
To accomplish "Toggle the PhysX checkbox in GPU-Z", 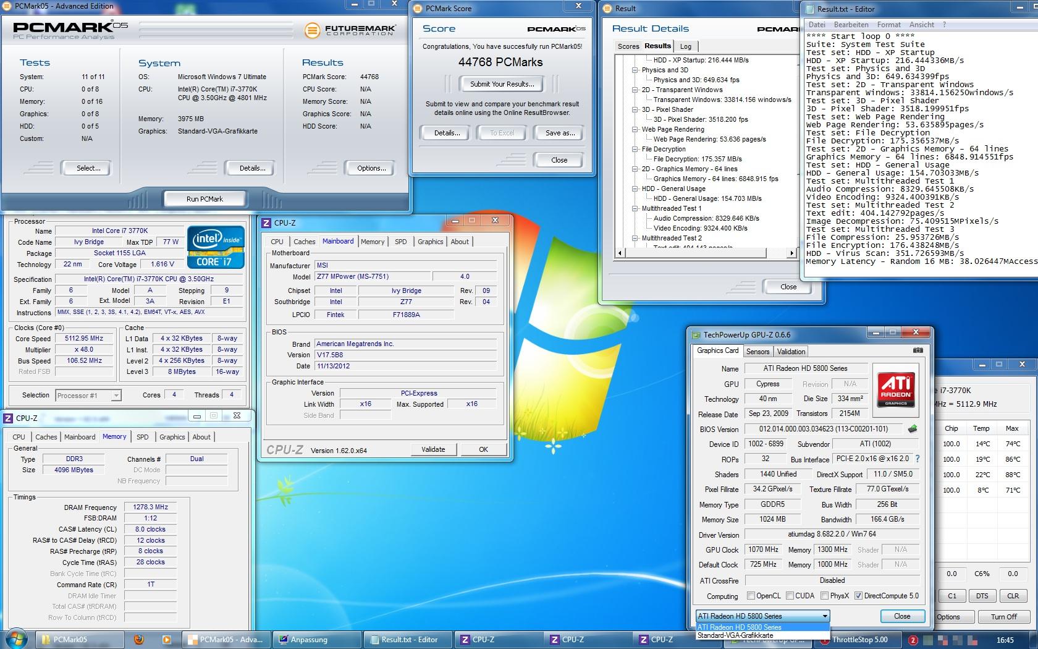I will (x=824, y=596).
